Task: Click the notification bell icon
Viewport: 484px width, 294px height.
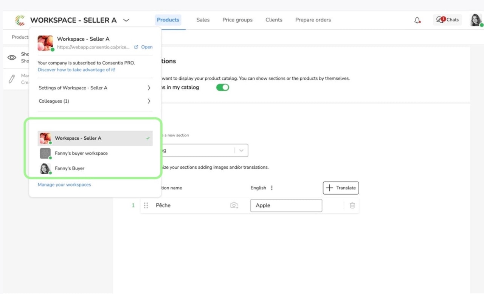Action: (417, 20)
